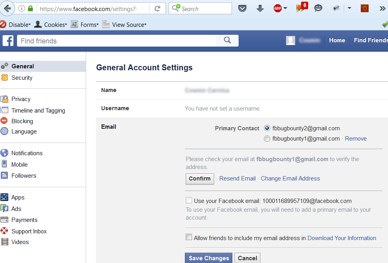The width and height of the screenshot is (388, 263).
Task: Click the Payments card icon
Action: pyautogui.click(x=4, y=220)
